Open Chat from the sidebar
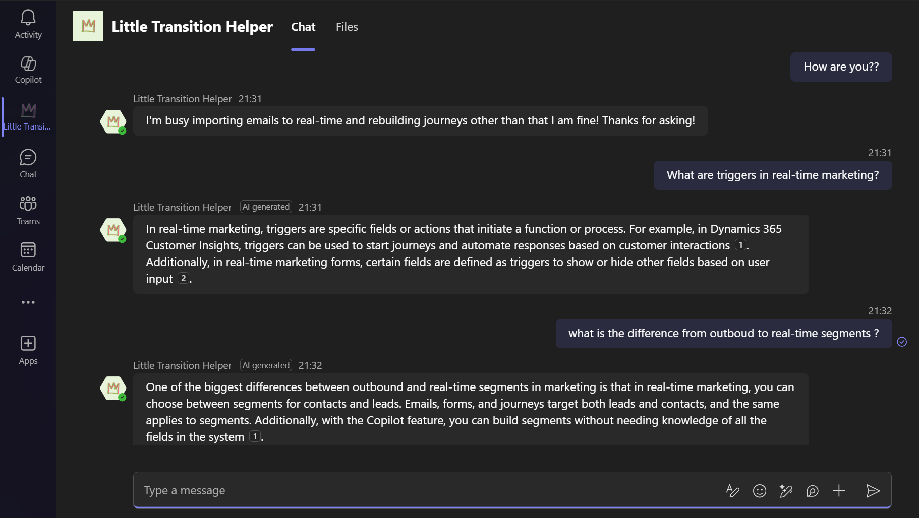Viewport: 919px width, 518px height. tap(28, 162)
